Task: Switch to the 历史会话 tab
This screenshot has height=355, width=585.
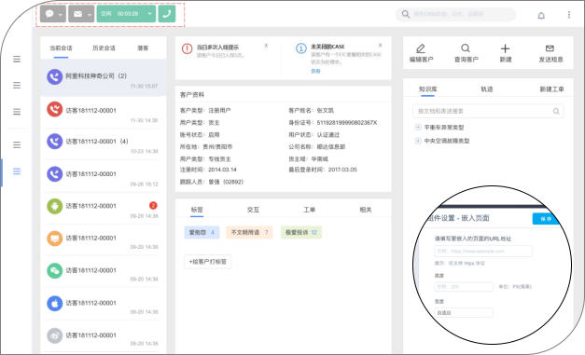Action: 104,48
